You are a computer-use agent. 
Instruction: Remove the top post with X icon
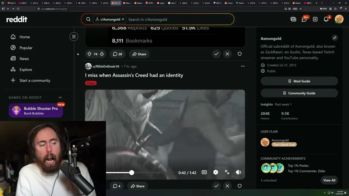point(227,54)
